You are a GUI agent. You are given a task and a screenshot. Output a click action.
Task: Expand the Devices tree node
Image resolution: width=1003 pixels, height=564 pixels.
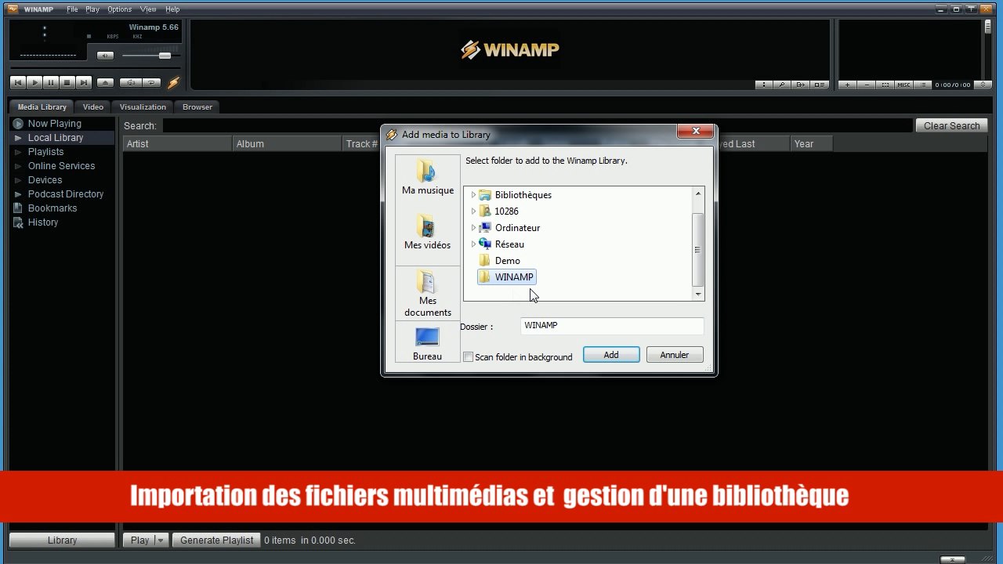pos(18,180)
